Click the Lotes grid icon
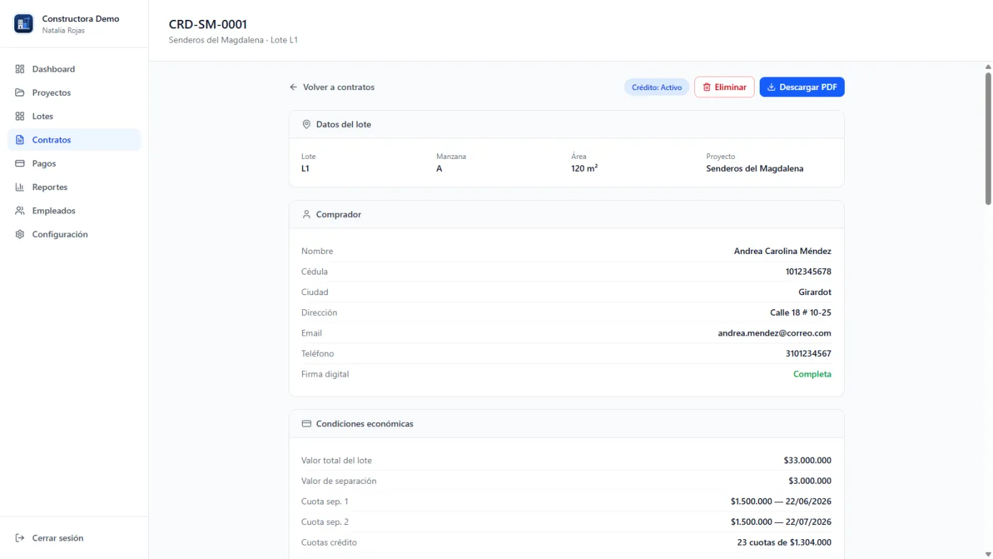Viewport: 993px width, 559px height. click(20, 116)
